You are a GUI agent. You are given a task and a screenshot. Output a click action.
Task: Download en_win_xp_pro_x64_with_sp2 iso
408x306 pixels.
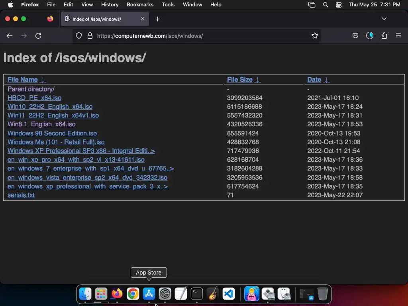(x=76, y=159)
